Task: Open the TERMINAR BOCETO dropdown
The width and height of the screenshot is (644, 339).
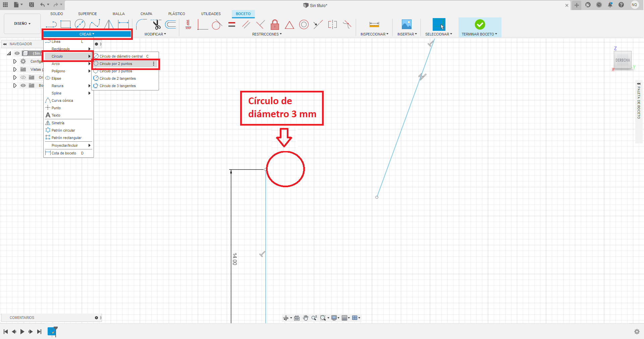Action: coord(479,34)
